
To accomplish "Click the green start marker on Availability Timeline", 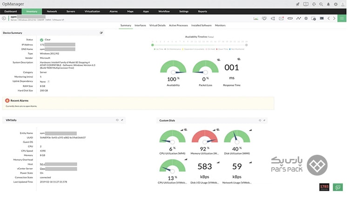I will click(153, 45).
